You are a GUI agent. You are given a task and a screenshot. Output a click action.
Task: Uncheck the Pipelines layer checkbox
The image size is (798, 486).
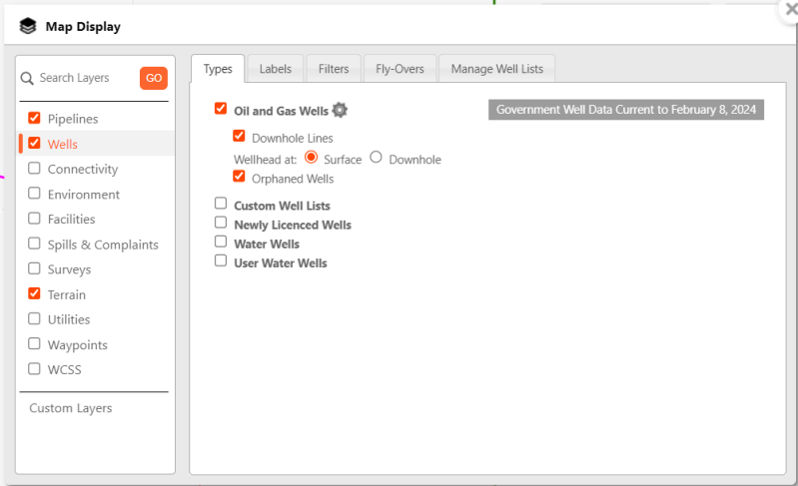pos(35,119)
